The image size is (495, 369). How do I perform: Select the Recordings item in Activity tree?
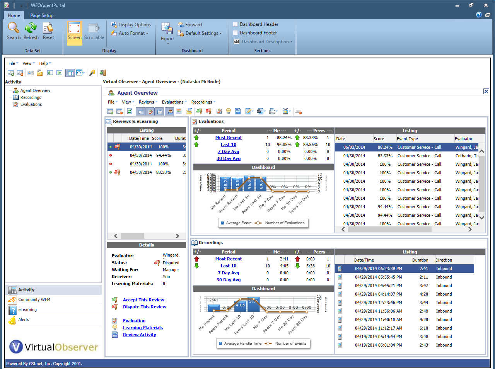(x=31, y=97)
